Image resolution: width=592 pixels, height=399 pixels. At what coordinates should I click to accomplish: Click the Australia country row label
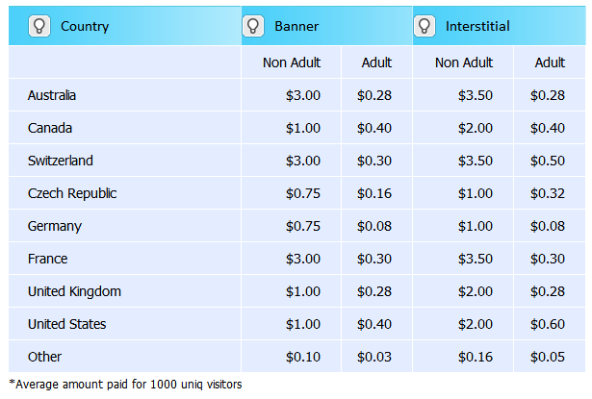pos(52,96)
